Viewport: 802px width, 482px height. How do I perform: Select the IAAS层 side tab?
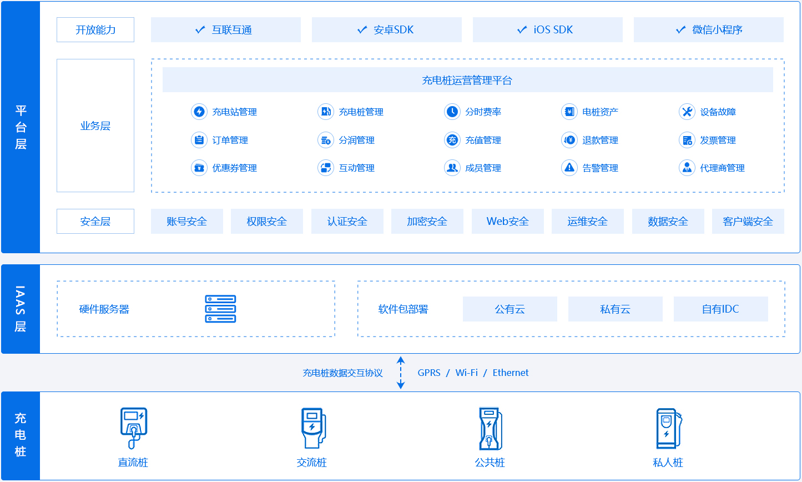[21, 309]
